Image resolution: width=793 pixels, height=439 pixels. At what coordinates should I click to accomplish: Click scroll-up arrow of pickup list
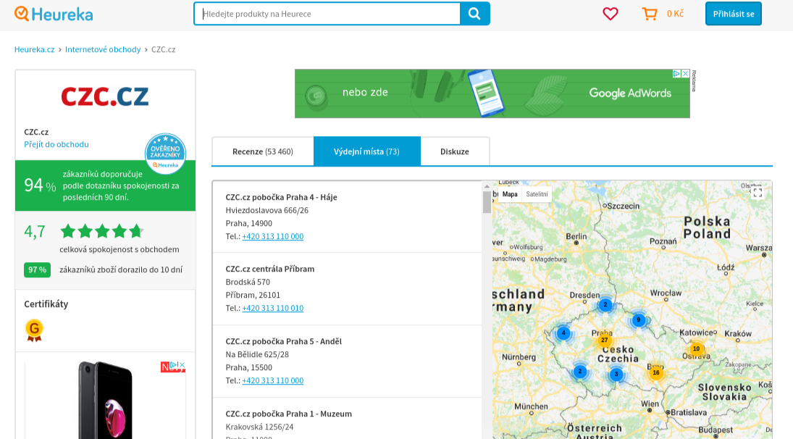[x=487, y=186]
